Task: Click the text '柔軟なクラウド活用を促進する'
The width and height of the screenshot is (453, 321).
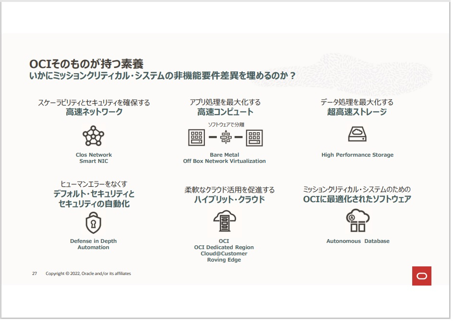Action: point(230,191)
